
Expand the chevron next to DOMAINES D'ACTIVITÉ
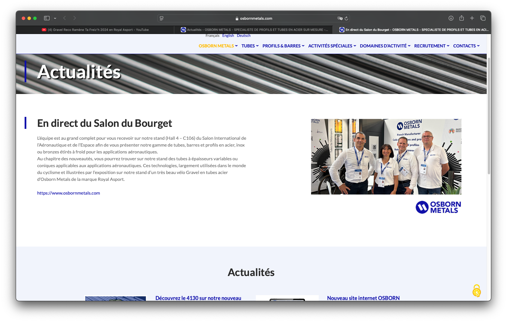coord(409,46)
